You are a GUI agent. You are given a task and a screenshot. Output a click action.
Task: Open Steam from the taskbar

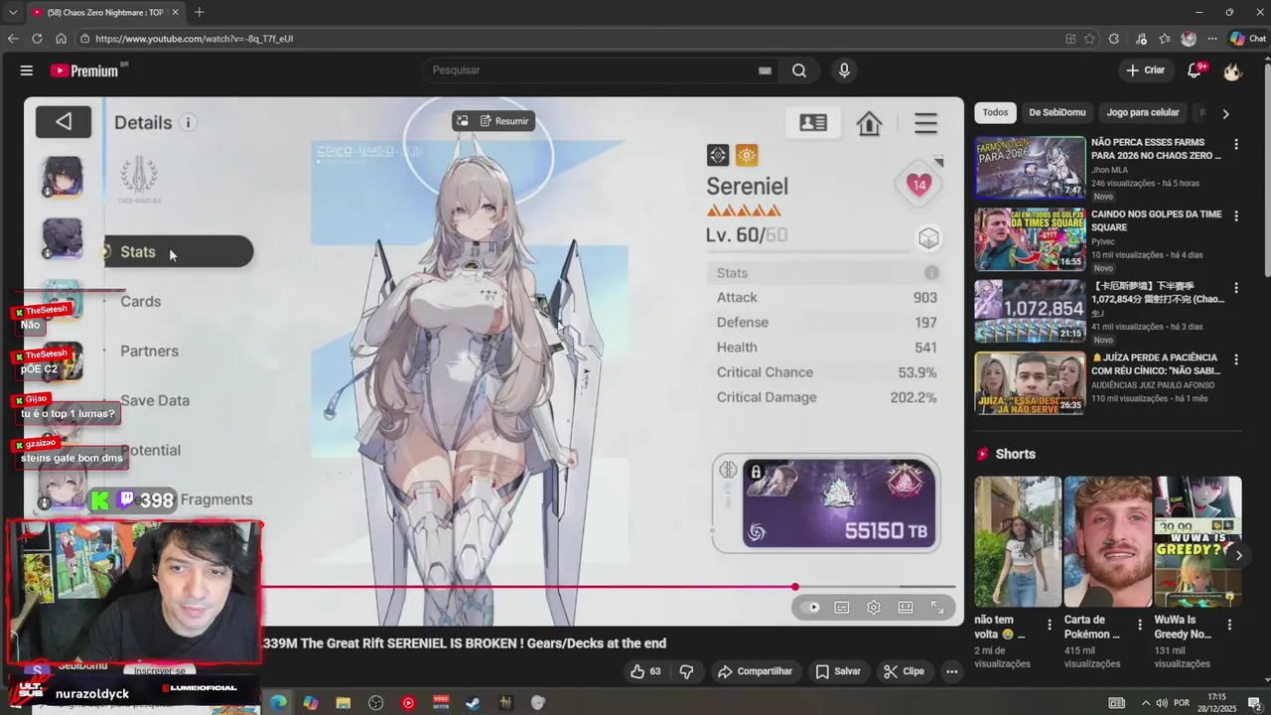473,703
